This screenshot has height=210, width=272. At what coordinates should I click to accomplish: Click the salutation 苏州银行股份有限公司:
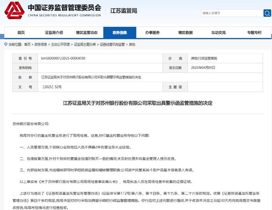click(31, 124)
